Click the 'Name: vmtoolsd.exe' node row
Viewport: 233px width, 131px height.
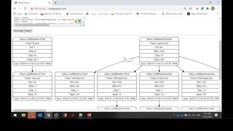(x=75, y=78)
